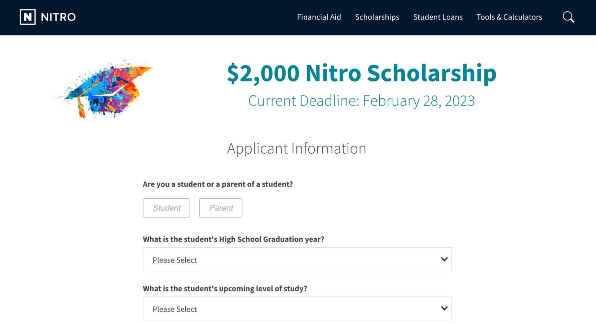The image size is (596, 324).
Task: Open the upcoming level of study dropdown
Action: click(x=297, y=309)
